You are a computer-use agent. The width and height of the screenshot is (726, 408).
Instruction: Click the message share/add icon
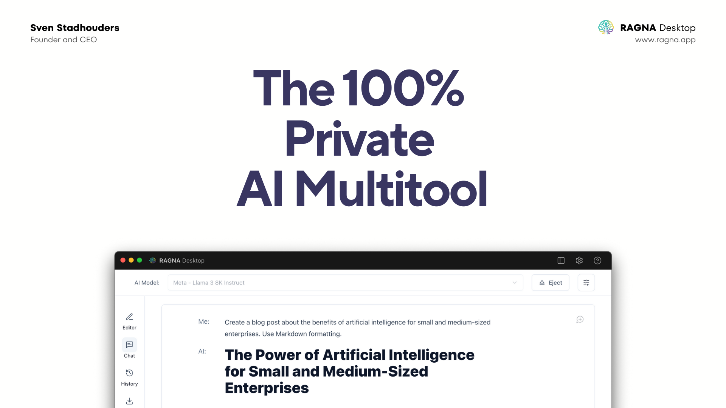pos(580,319)
